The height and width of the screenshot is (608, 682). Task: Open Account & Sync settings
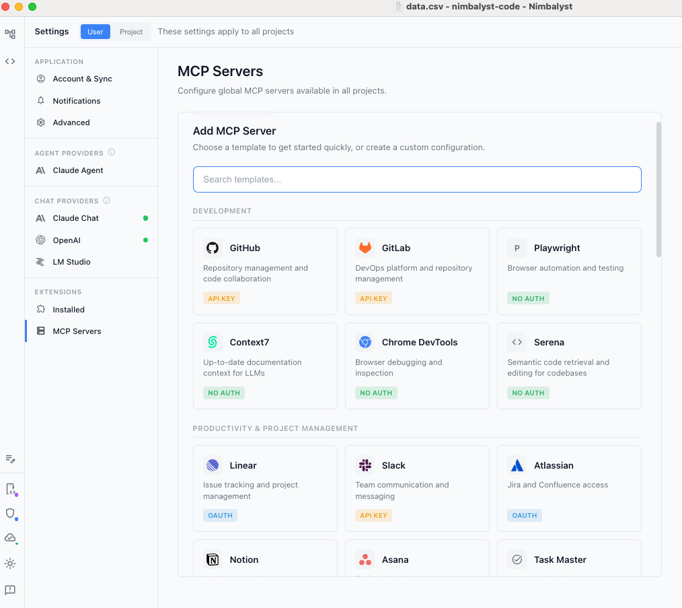pyautogui.click(x=91, y=79)
